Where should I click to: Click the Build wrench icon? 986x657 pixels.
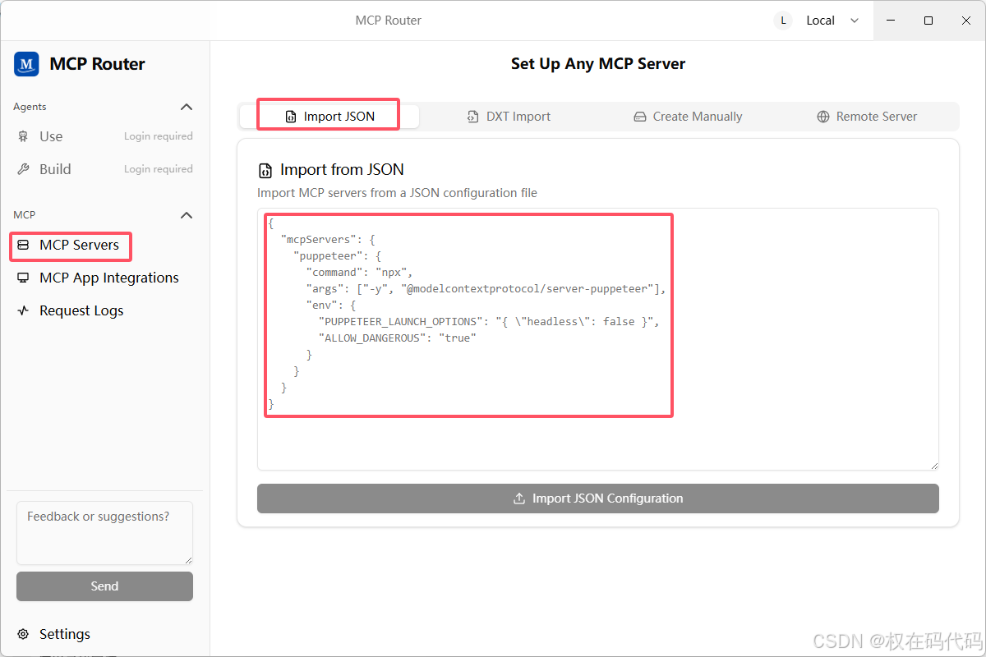[x=23, y=169]
